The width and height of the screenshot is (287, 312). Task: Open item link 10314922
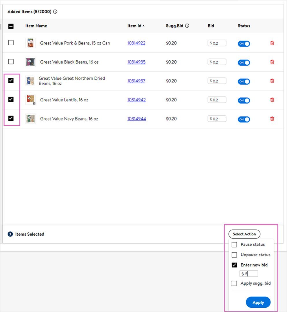coord(136,43)
